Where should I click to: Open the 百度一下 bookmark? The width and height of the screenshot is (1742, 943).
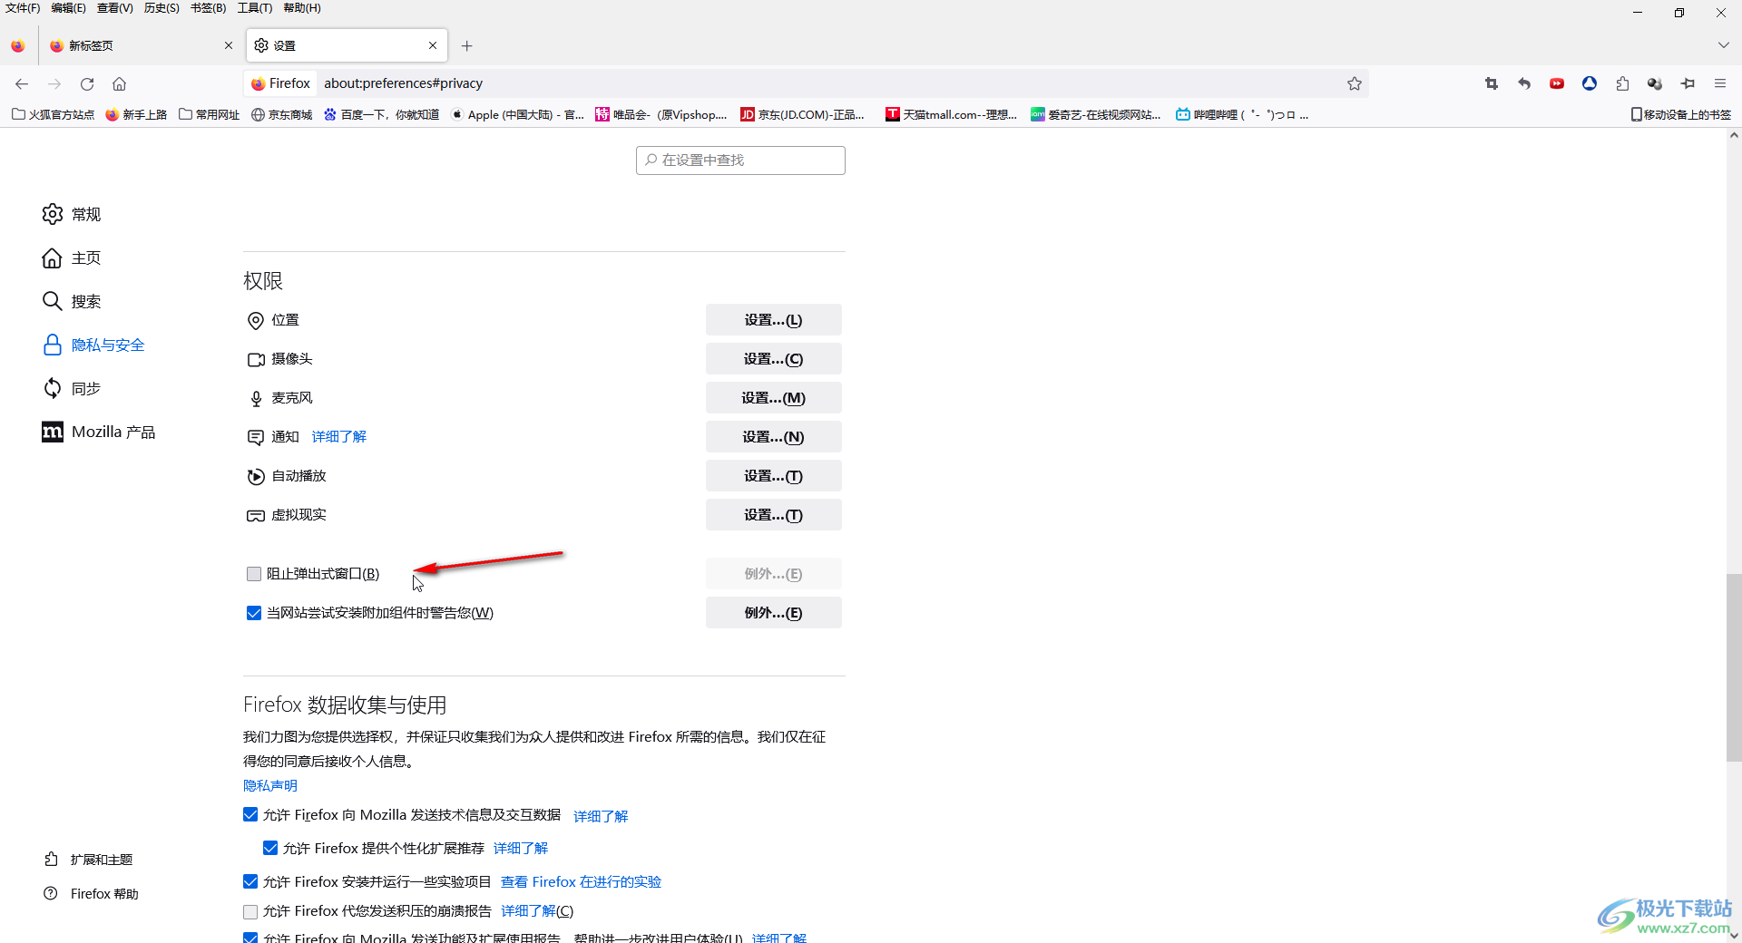pos(382,114)
